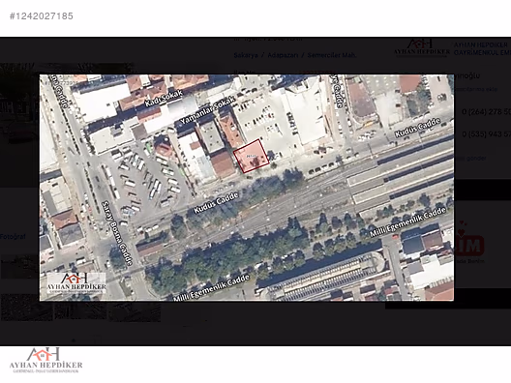Click the Saray Bosna Cadde street label

click(x=117, y=233)
